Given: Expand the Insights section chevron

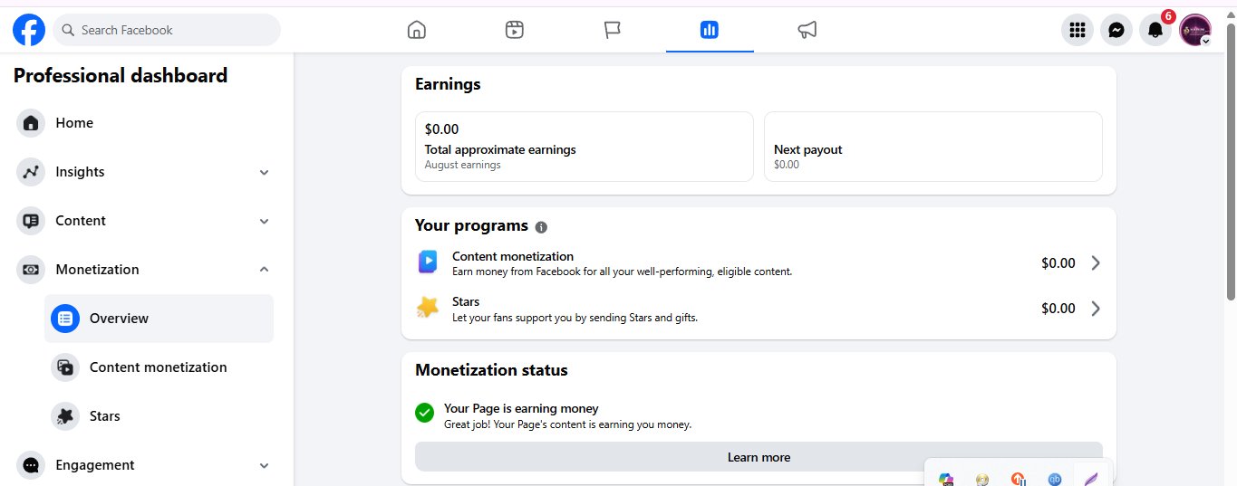Looking at the screenshot, I should click(264, 172).
